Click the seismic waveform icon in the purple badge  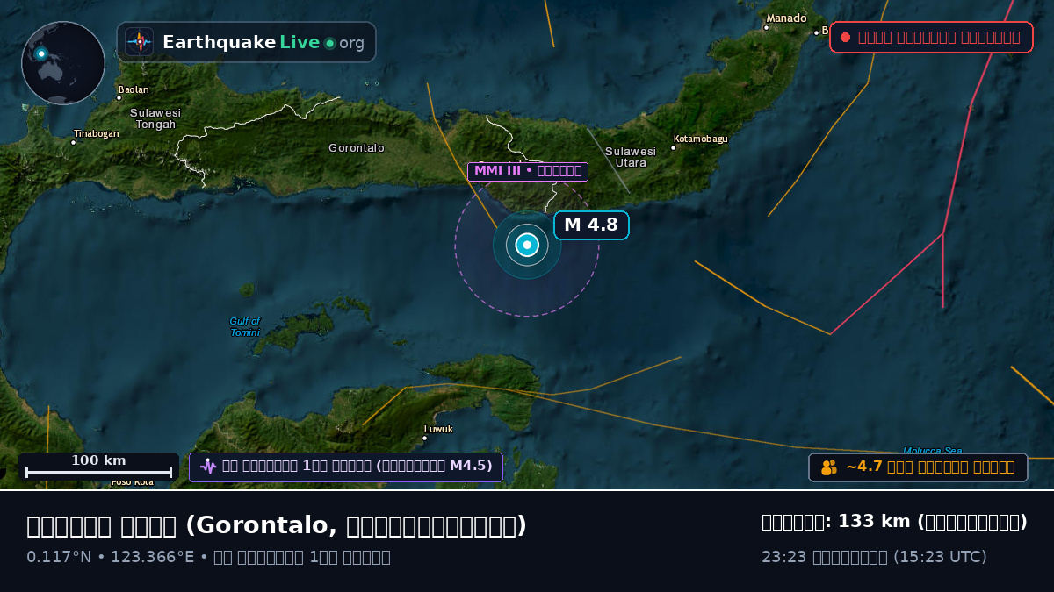208,467
